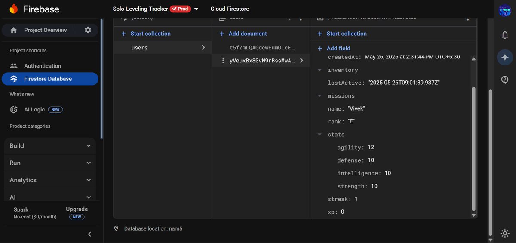Click the streak value 1
Viewport: 516px width, 243px height.
tap(356, 199)
